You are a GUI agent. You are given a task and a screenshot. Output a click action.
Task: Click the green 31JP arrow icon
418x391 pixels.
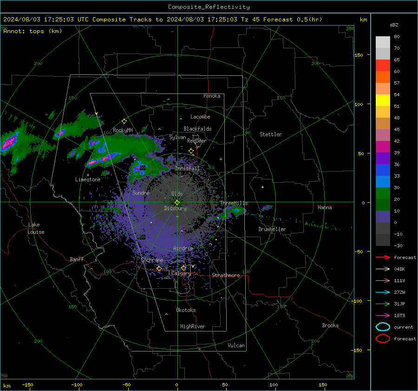[x=383, y=304]
